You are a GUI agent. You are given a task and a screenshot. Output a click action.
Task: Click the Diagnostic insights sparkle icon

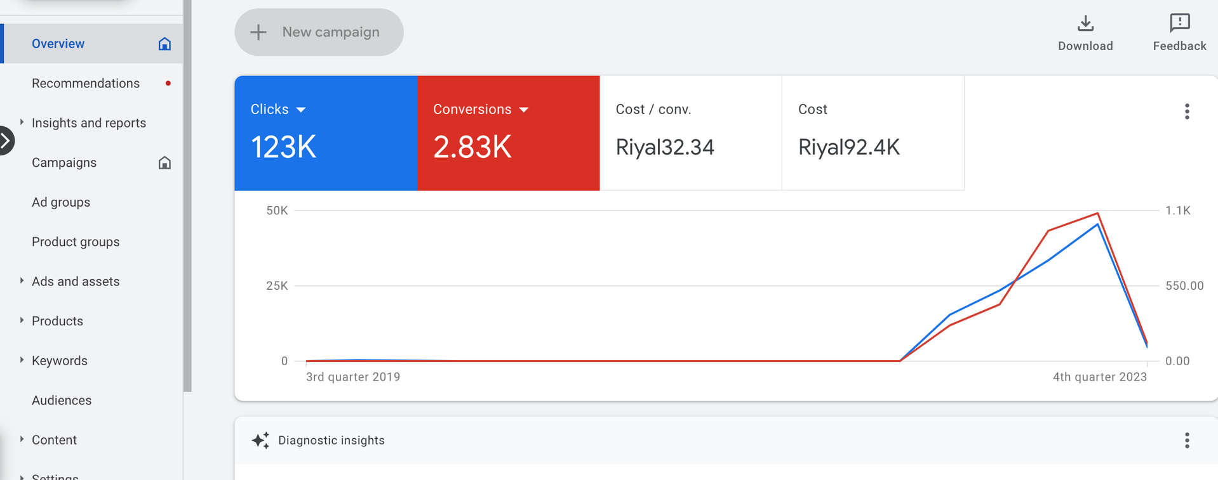(x=260, y=440)
